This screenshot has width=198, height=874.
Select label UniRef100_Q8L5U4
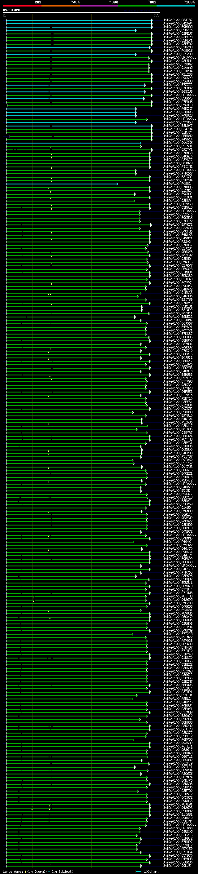click(x=178, y=61)
